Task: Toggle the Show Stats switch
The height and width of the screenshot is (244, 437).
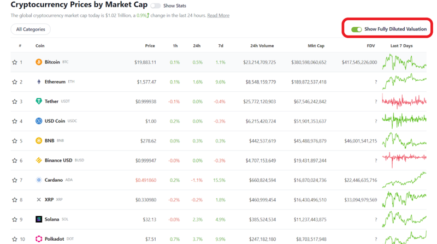Action: [x=156, y=5]
